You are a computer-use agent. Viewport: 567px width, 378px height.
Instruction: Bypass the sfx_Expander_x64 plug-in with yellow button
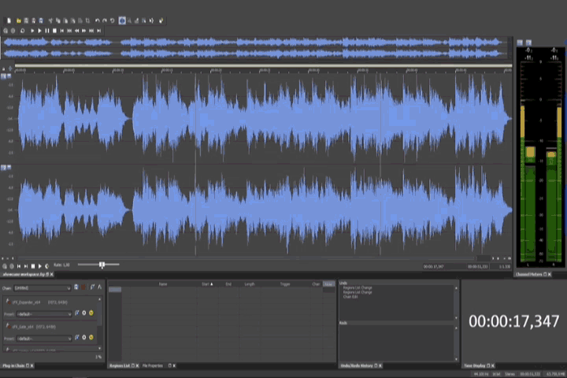coord(91,313)
